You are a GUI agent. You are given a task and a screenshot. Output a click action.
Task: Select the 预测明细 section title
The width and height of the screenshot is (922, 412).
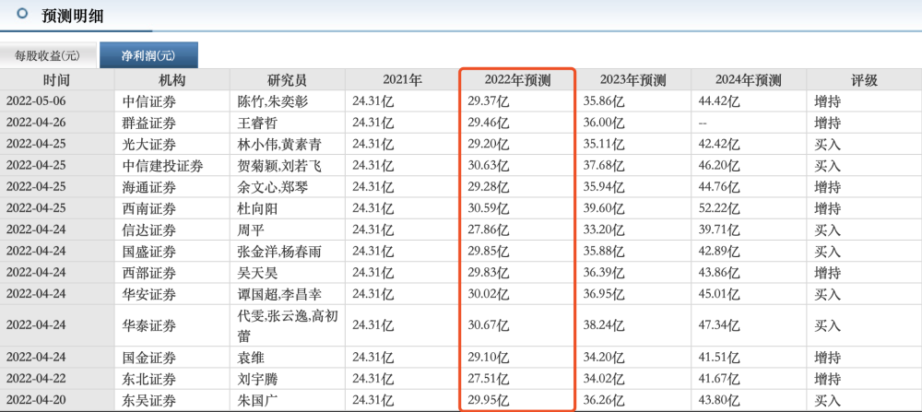73,16
